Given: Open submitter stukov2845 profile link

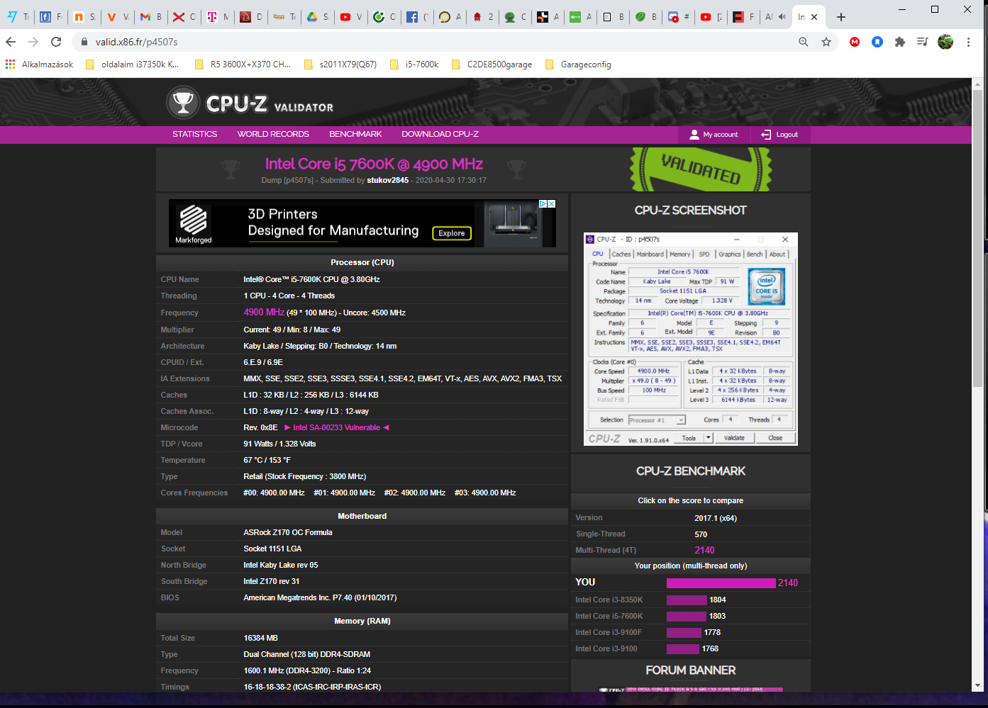Looking at the screenshot, I should click(388, 181).
